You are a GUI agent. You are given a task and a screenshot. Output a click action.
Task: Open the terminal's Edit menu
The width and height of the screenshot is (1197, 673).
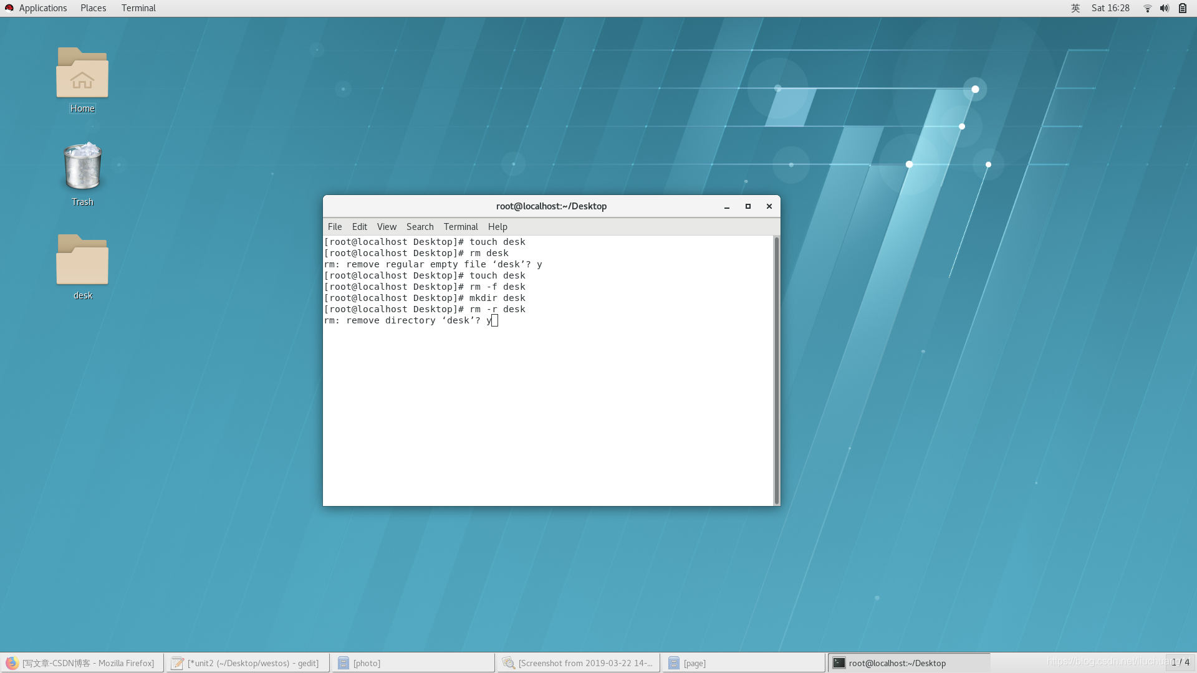tap(359, 227)
